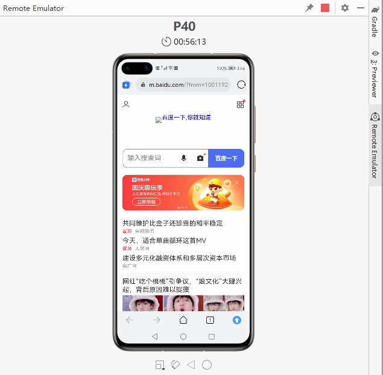Image resolution: width=383 pixels, height=375 pixels.
Task: Open headline 建设多元化融资体系和多层次资本市场
Action: click(x=179, y=258)
